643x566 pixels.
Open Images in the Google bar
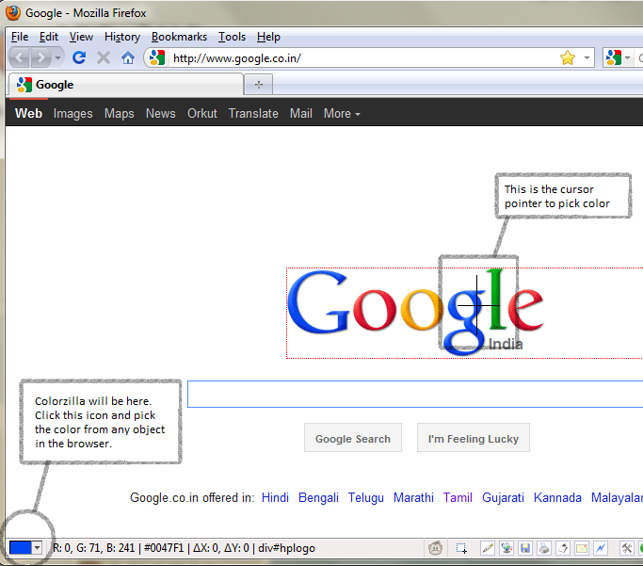coord(73,114)
